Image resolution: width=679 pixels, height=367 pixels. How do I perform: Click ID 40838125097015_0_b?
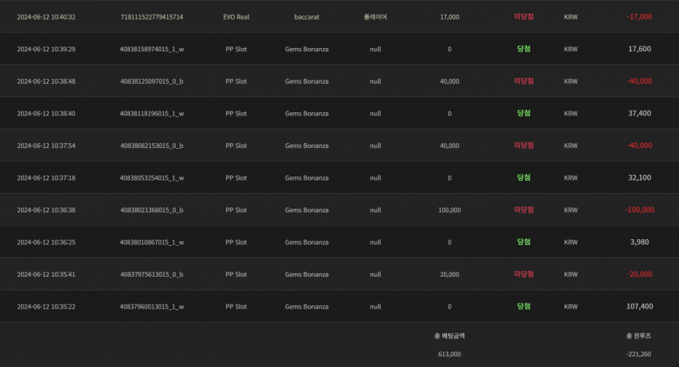coord(151,81)
